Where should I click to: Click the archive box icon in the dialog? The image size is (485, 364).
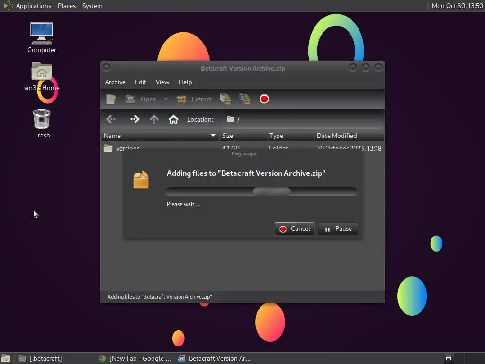point(141,180)
